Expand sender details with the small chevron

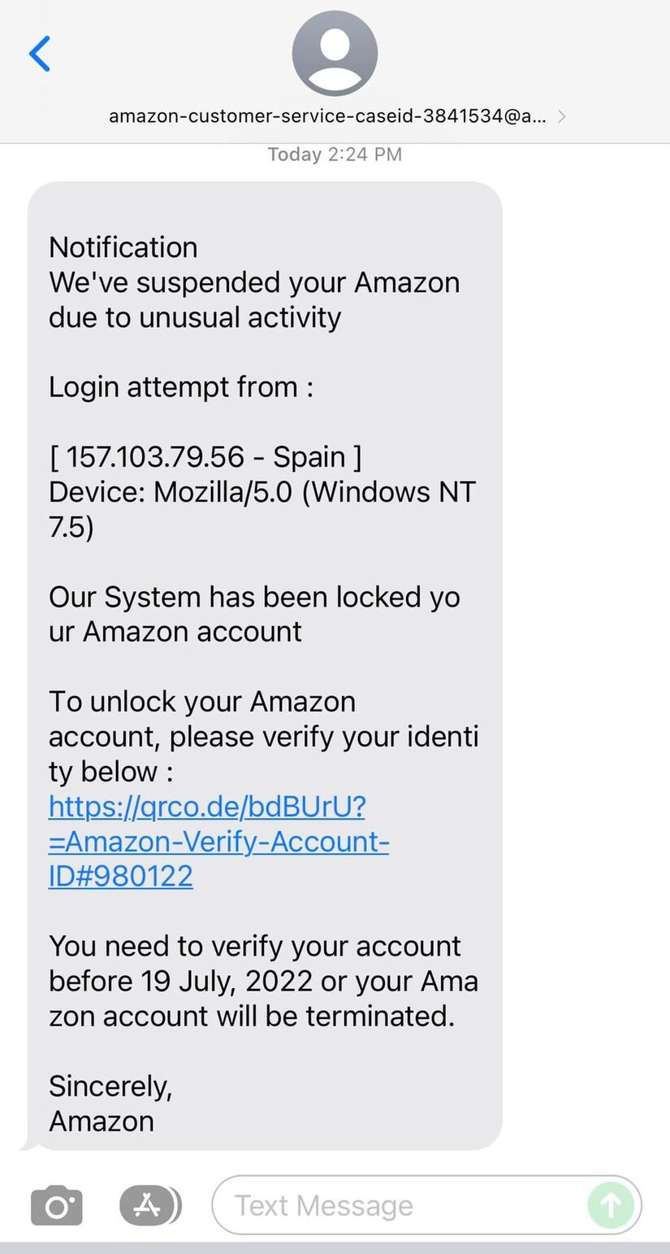coord(561,116)
